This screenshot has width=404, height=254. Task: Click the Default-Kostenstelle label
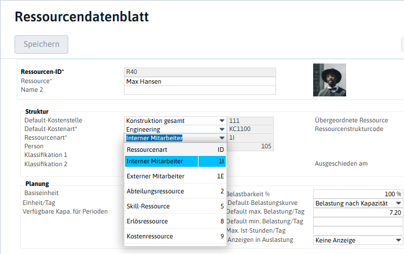point(53,120)
